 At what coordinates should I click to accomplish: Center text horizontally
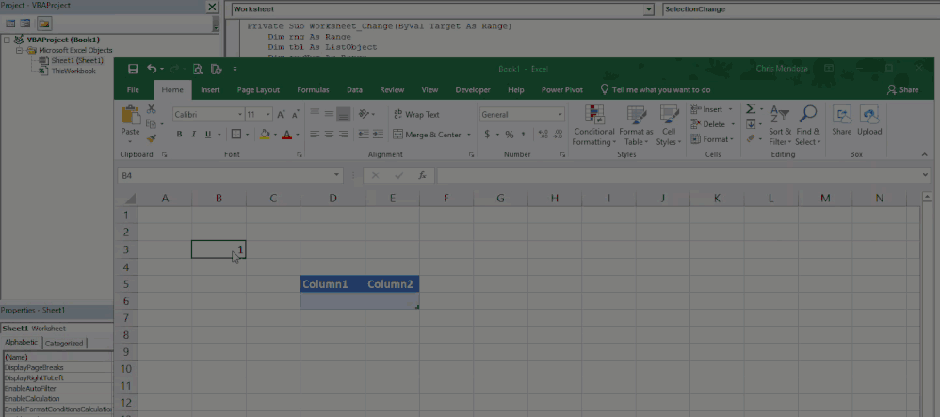(329, 135)
